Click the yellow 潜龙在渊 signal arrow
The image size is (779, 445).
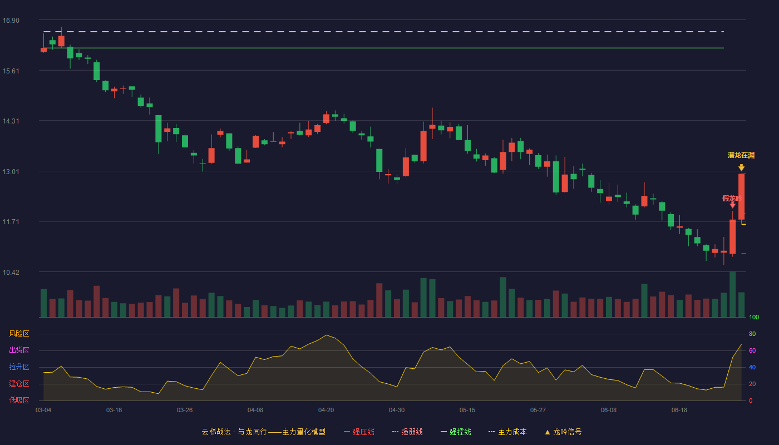tap(741, 167)
